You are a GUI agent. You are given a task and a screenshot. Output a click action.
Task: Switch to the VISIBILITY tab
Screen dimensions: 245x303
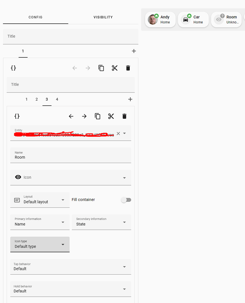103,17
